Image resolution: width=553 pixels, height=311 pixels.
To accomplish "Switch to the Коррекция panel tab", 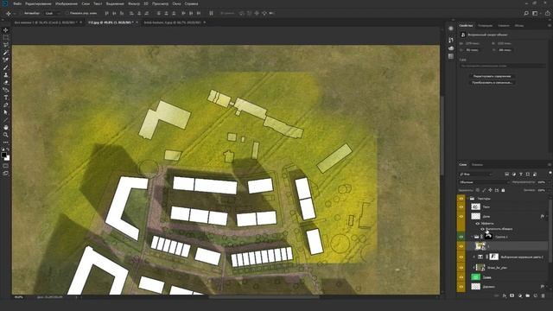I will (x=486, y=26).
